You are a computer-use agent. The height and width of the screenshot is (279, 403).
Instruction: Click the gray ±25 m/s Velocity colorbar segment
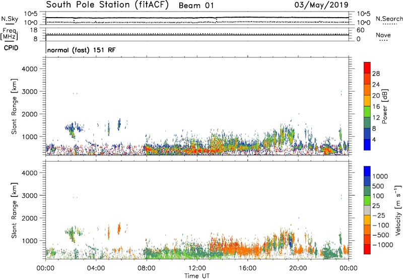[367, 211]
